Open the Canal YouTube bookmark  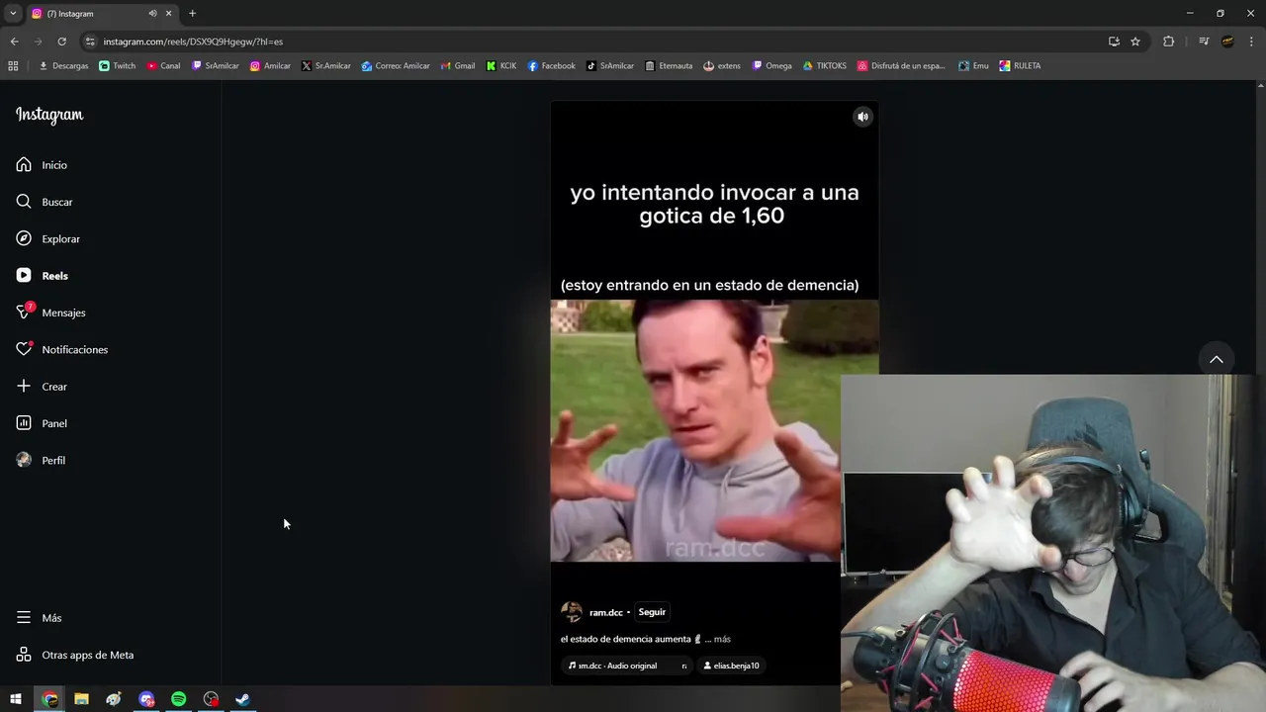(164, 66)
